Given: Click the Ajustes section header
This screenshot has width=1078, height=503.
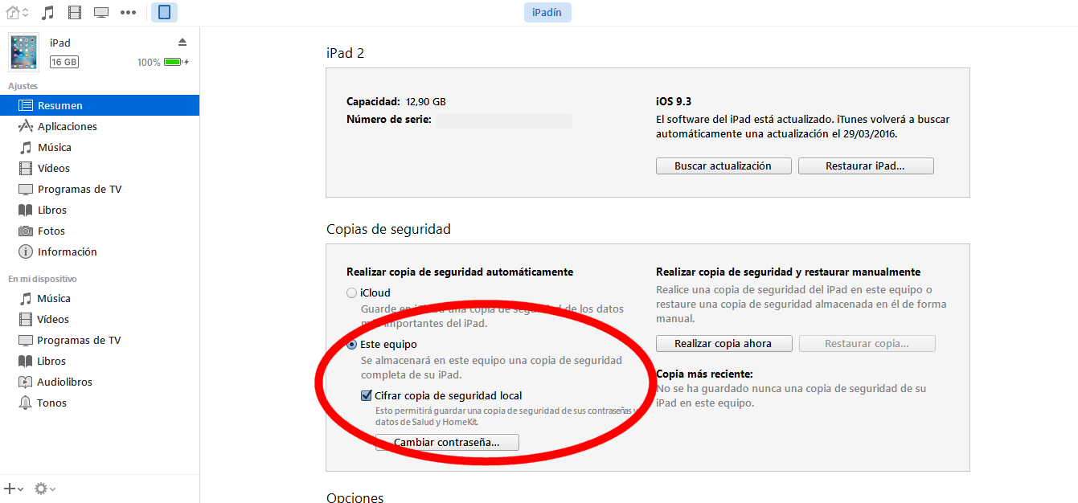Looking at the screenshot, I should [x=23, y=86].
